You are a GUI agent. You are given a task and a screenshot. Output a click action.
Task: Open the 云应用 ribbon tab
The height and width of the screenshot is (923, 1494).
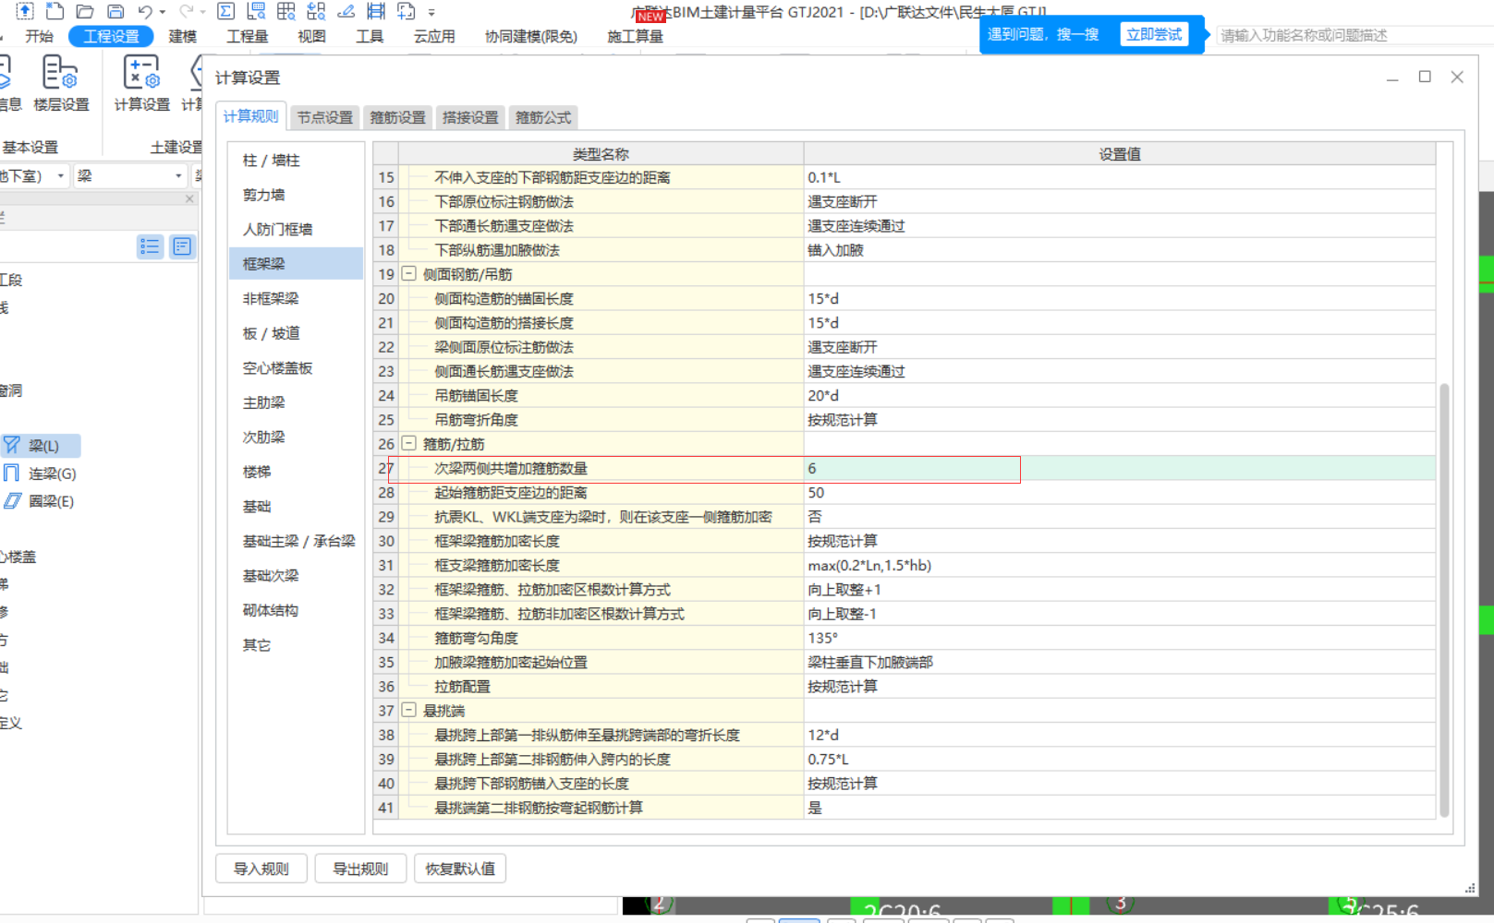(434, 36)
